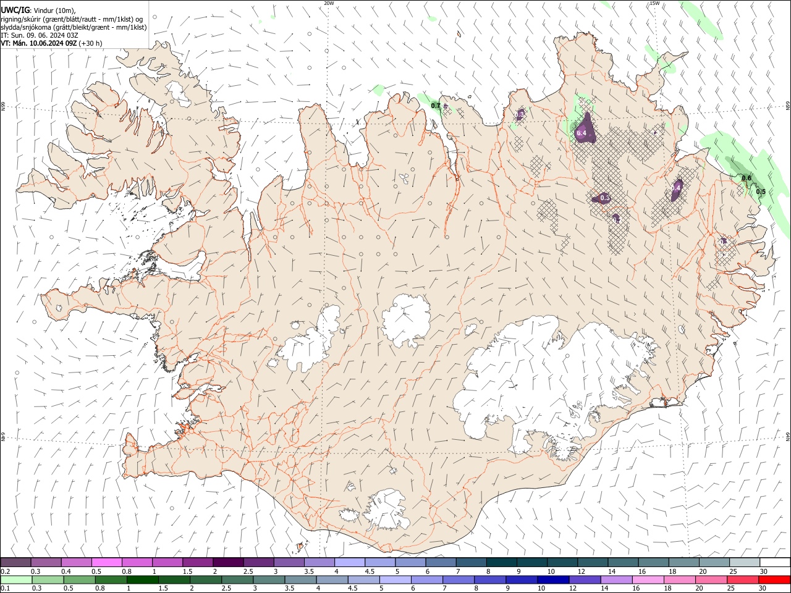Image resolution: width=791 pixels, height=593 pixels.
Task: Click the white swatch labeled 30 in upper legend
Action: pos(775,562)
